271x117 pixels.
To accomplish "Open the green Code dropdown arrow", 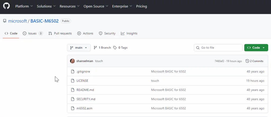I will coord(264,48).
